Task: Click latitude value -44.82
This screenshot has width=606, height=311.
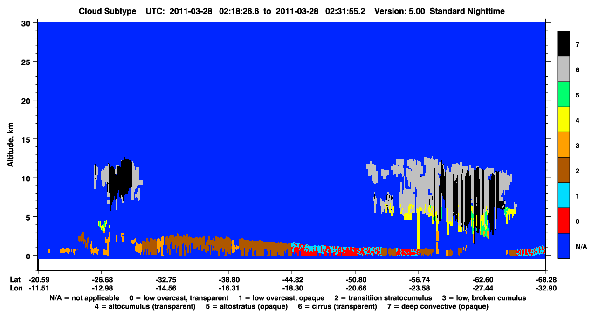Action: point(291,280)
